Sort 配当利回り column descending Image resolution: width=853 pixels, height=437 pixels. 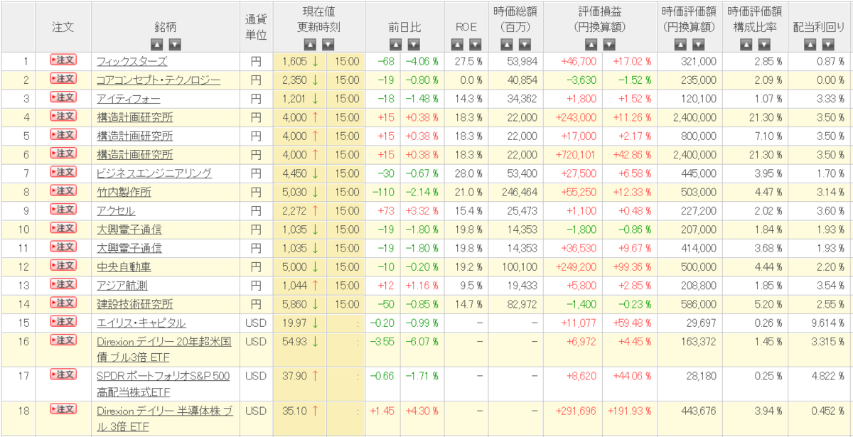828,44
